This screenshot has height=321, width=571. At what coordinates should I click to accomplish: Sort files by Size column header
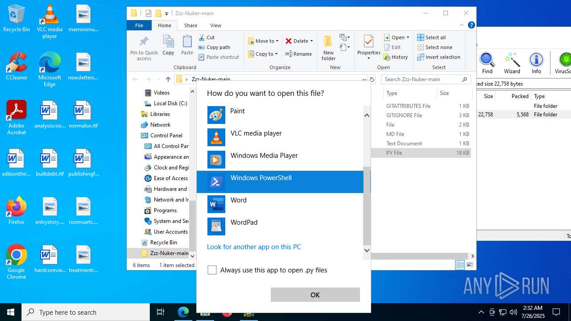pyautogui.click(x=454, y=93)
